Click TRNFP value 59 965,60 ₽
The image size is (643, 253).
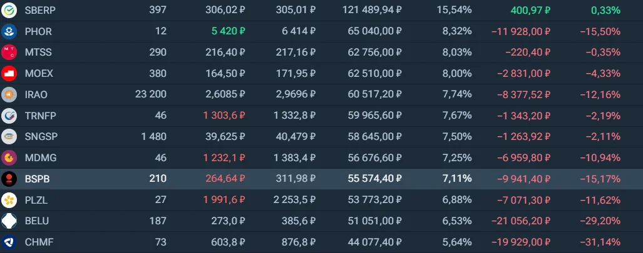point(374,116)
